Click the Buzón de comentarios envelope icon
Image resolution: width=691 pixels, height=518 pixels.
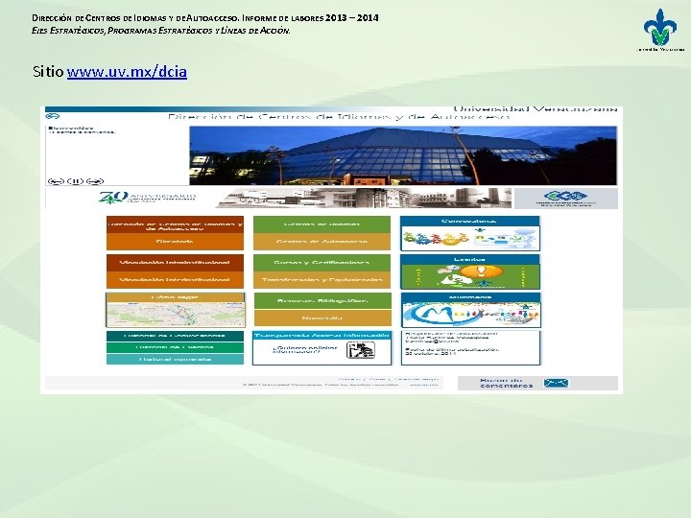[556, 383]
